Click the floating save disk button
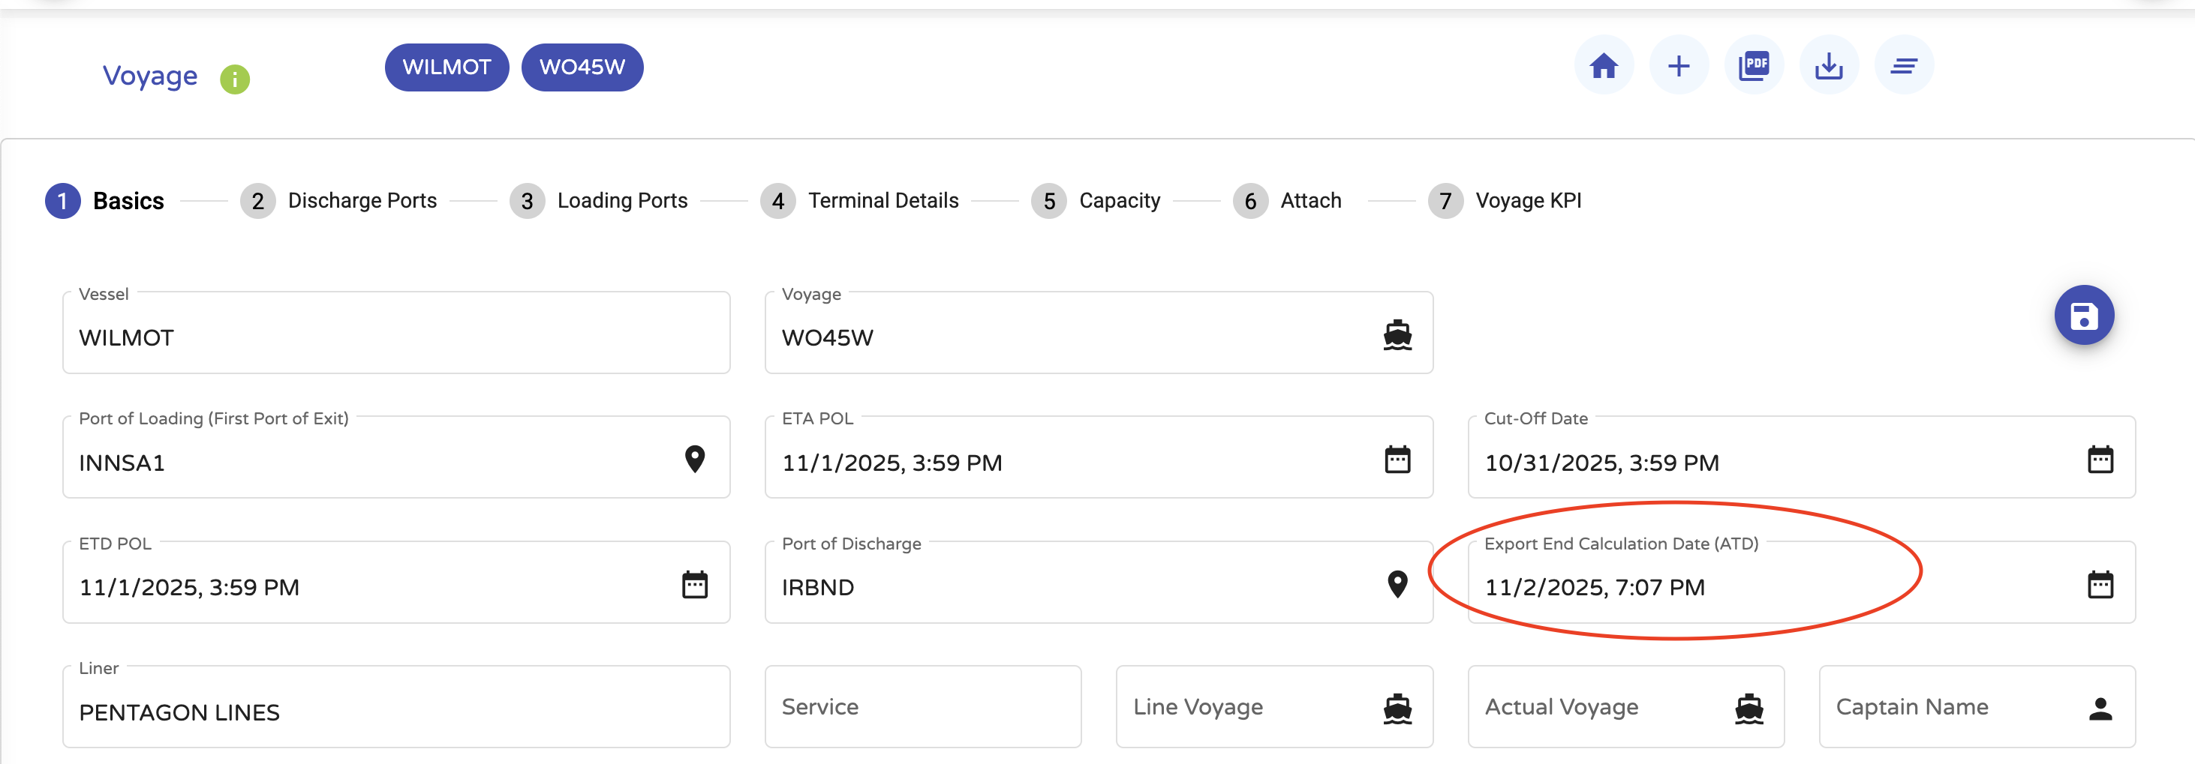 click(x=2083, y=315)
